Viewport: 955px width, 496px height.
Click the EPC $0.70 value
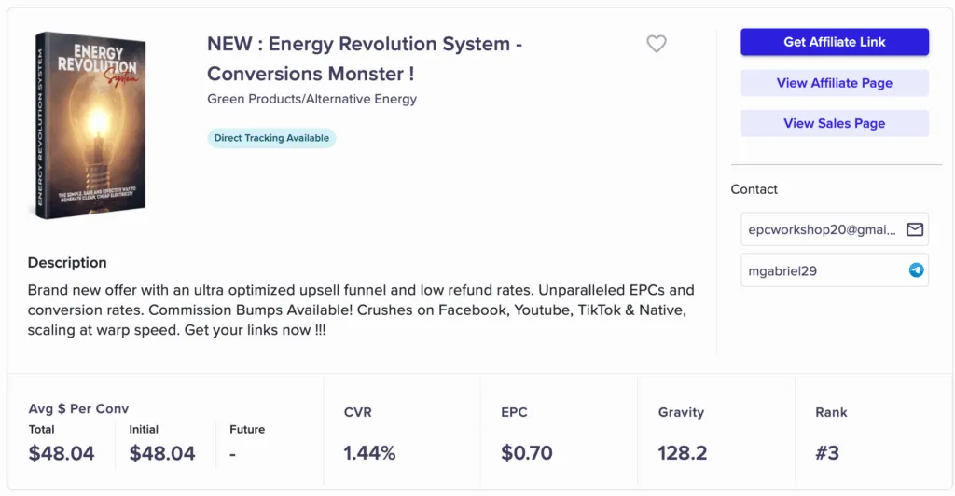click(526, 453)
